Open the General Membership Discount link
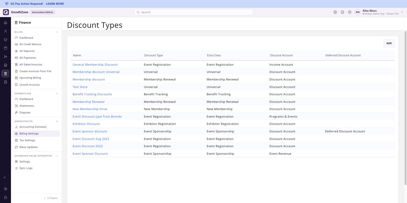This screenshot has width=407, height=203. (x=95, y=65)
